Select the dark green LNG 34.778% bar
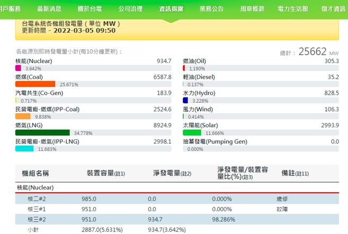The width and height of the screenshot is (348, 234). pos(42,132)
